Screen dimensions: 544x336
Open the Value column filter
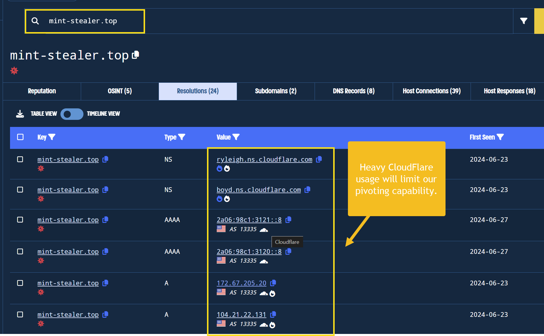[236, 137]
